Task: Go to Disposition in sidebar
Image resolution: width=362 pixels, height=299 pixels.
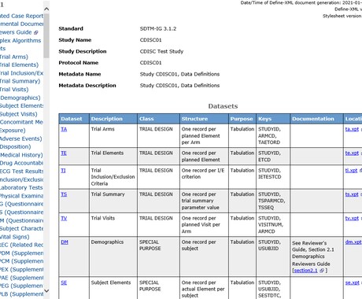Action: tap(16, 146)
